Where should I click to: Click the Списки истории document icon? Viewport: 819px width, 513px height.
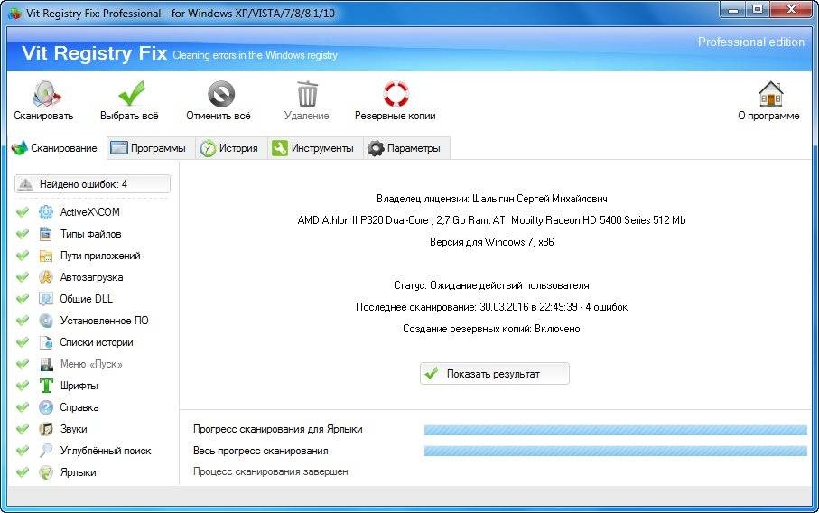point(46,342)
